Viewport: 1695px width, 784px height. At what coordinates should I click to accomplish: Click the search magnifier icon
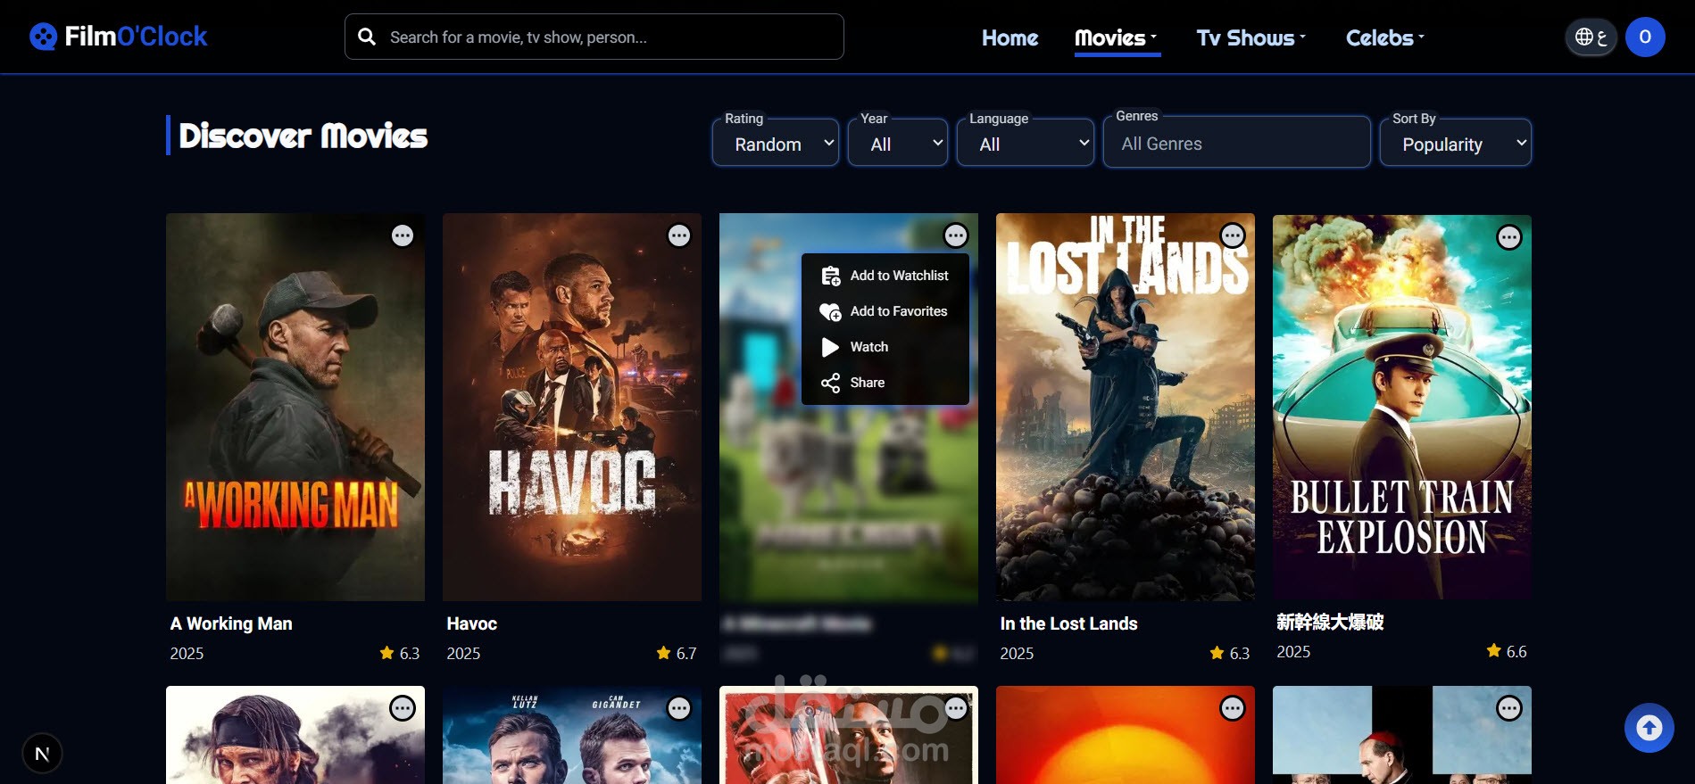(367, 37)
